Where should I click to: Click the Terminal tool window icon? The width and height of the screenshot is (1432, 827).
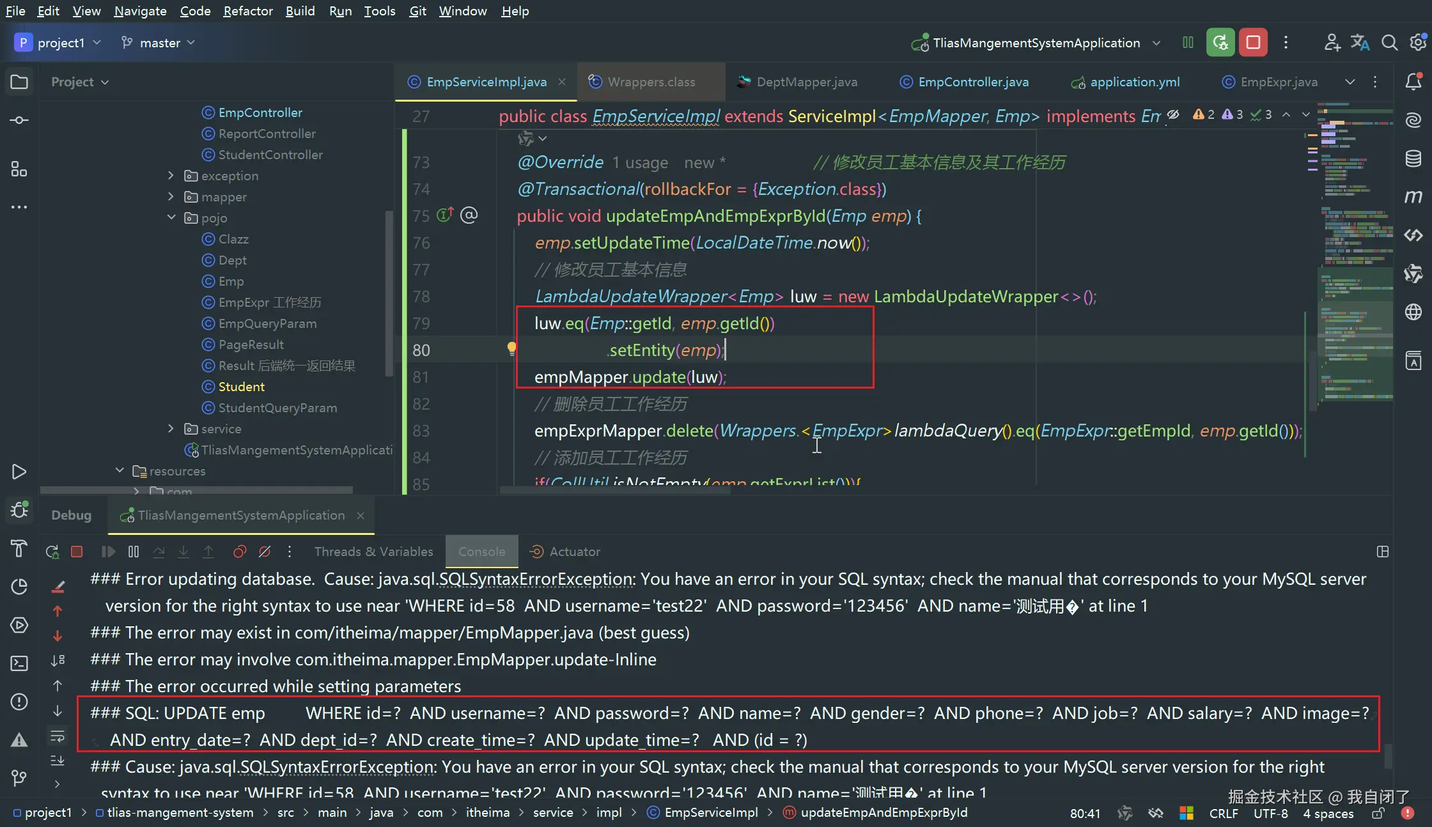coord(19,663)
